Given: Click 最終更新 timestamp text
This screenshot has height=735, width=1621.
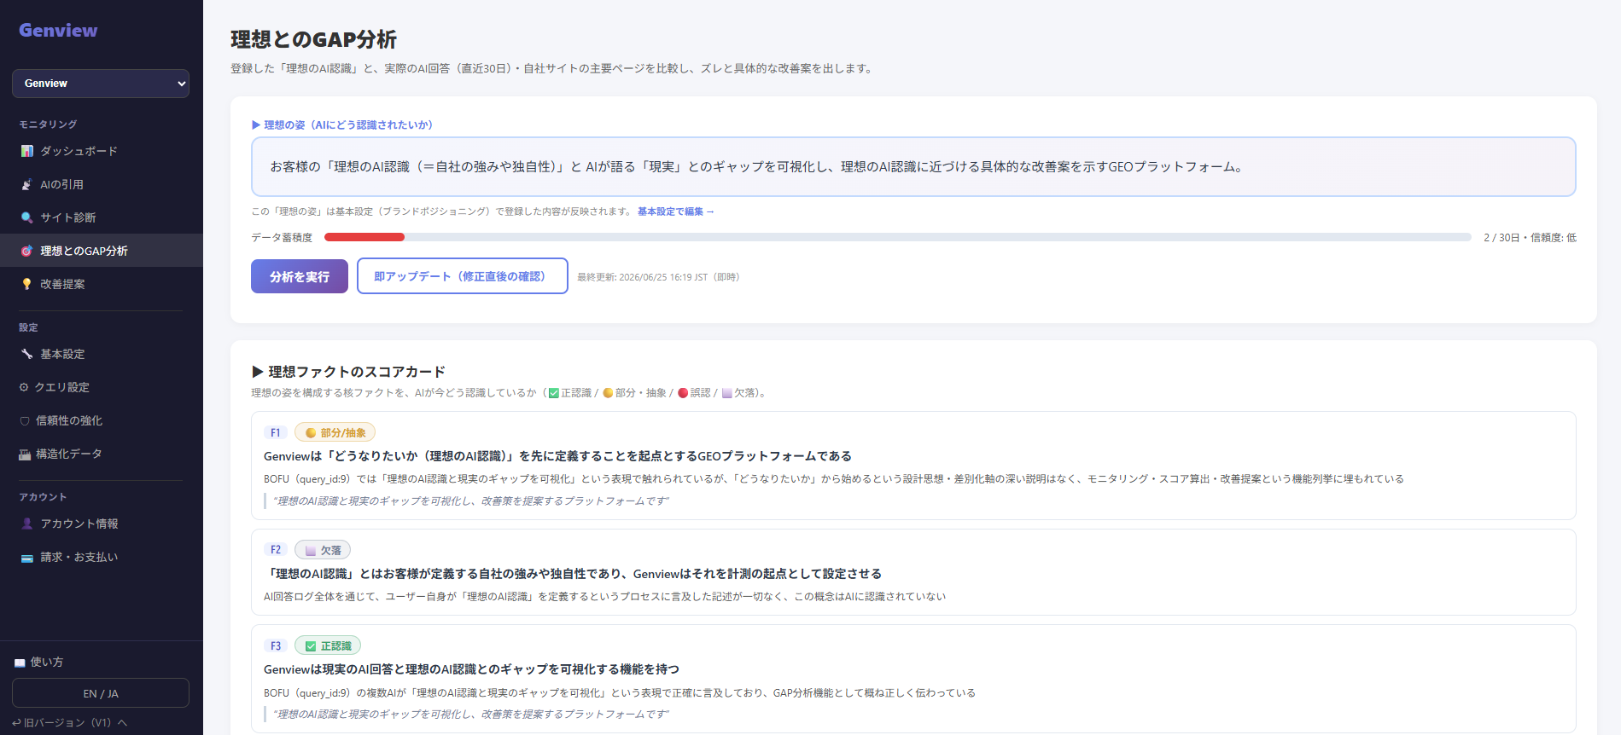Looking at the screenshot, I should point(658,277).
